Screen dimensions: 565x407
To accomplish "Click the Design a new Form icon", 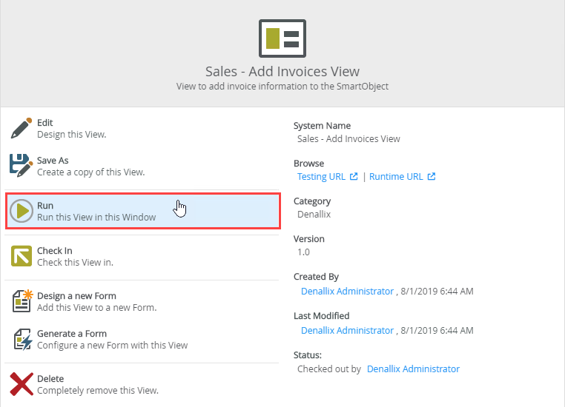I will point(22,301).
